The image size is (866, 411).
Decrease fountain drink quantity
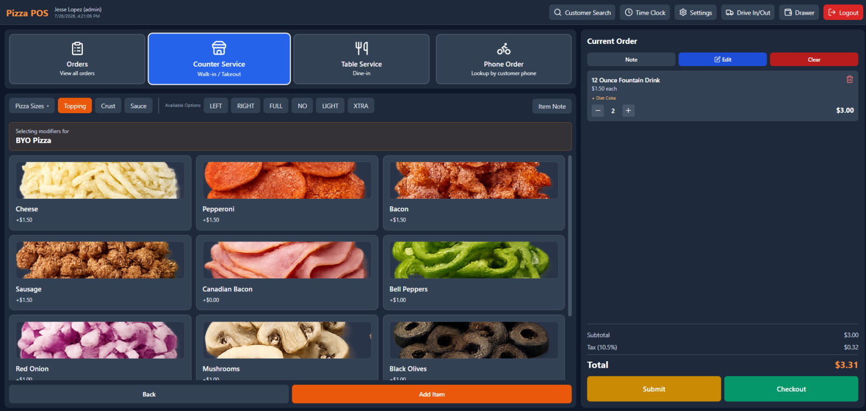(598, 110)
